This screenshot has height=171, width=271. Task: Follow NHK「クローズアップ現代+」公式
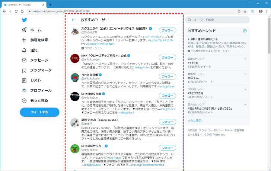[168, 58]
